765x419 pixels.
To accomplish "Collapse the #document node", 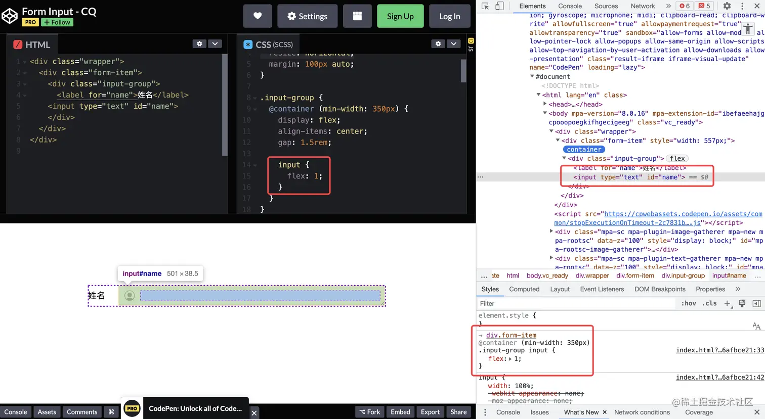I will coord(532,77).
